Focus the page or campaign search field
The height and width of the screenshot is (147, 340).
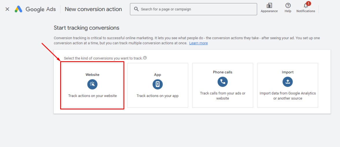tap(193, 9)
